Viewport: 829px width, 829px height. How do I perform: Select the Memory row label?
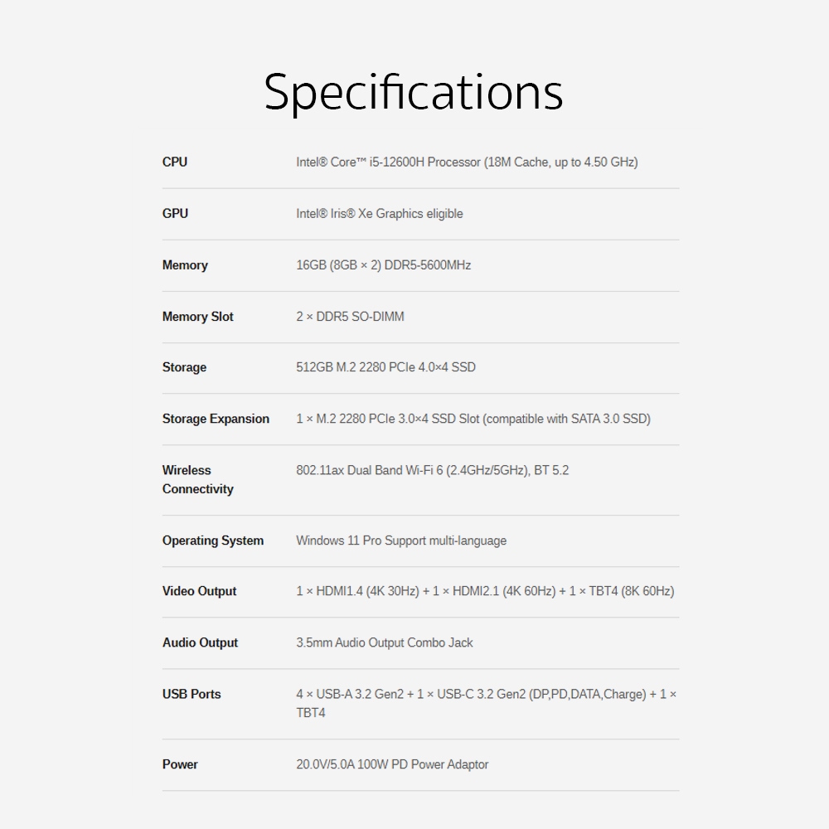point(185,265)
